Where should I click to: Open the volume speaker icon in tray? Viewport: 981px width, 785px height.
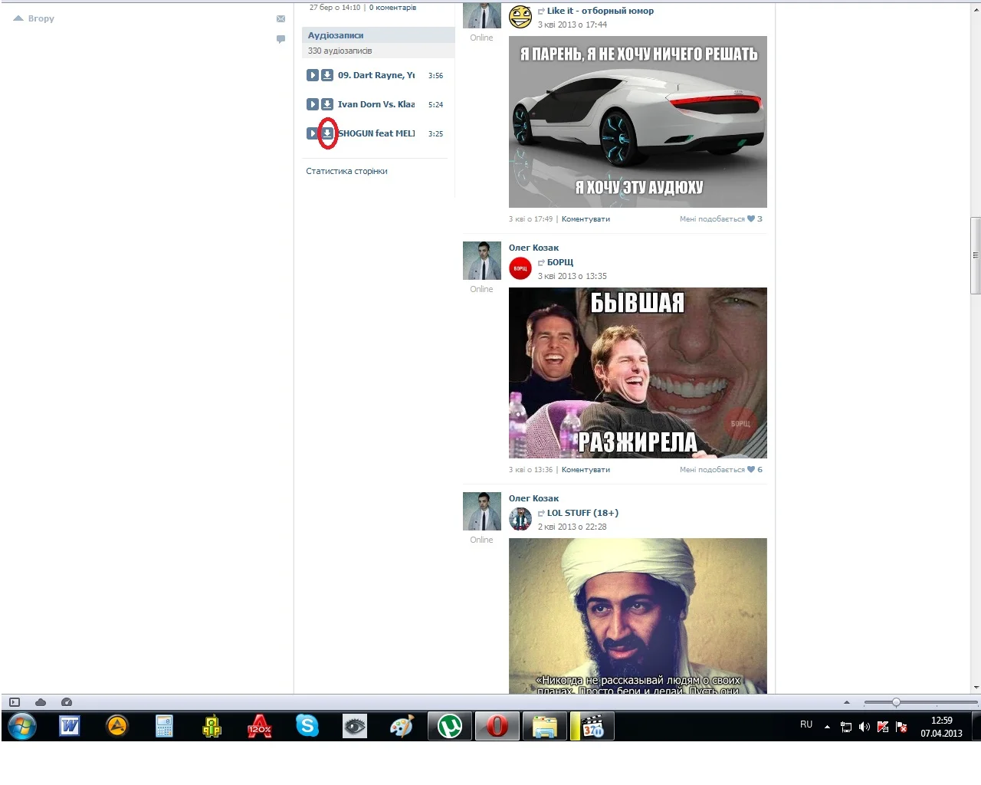tap(865, 727)
